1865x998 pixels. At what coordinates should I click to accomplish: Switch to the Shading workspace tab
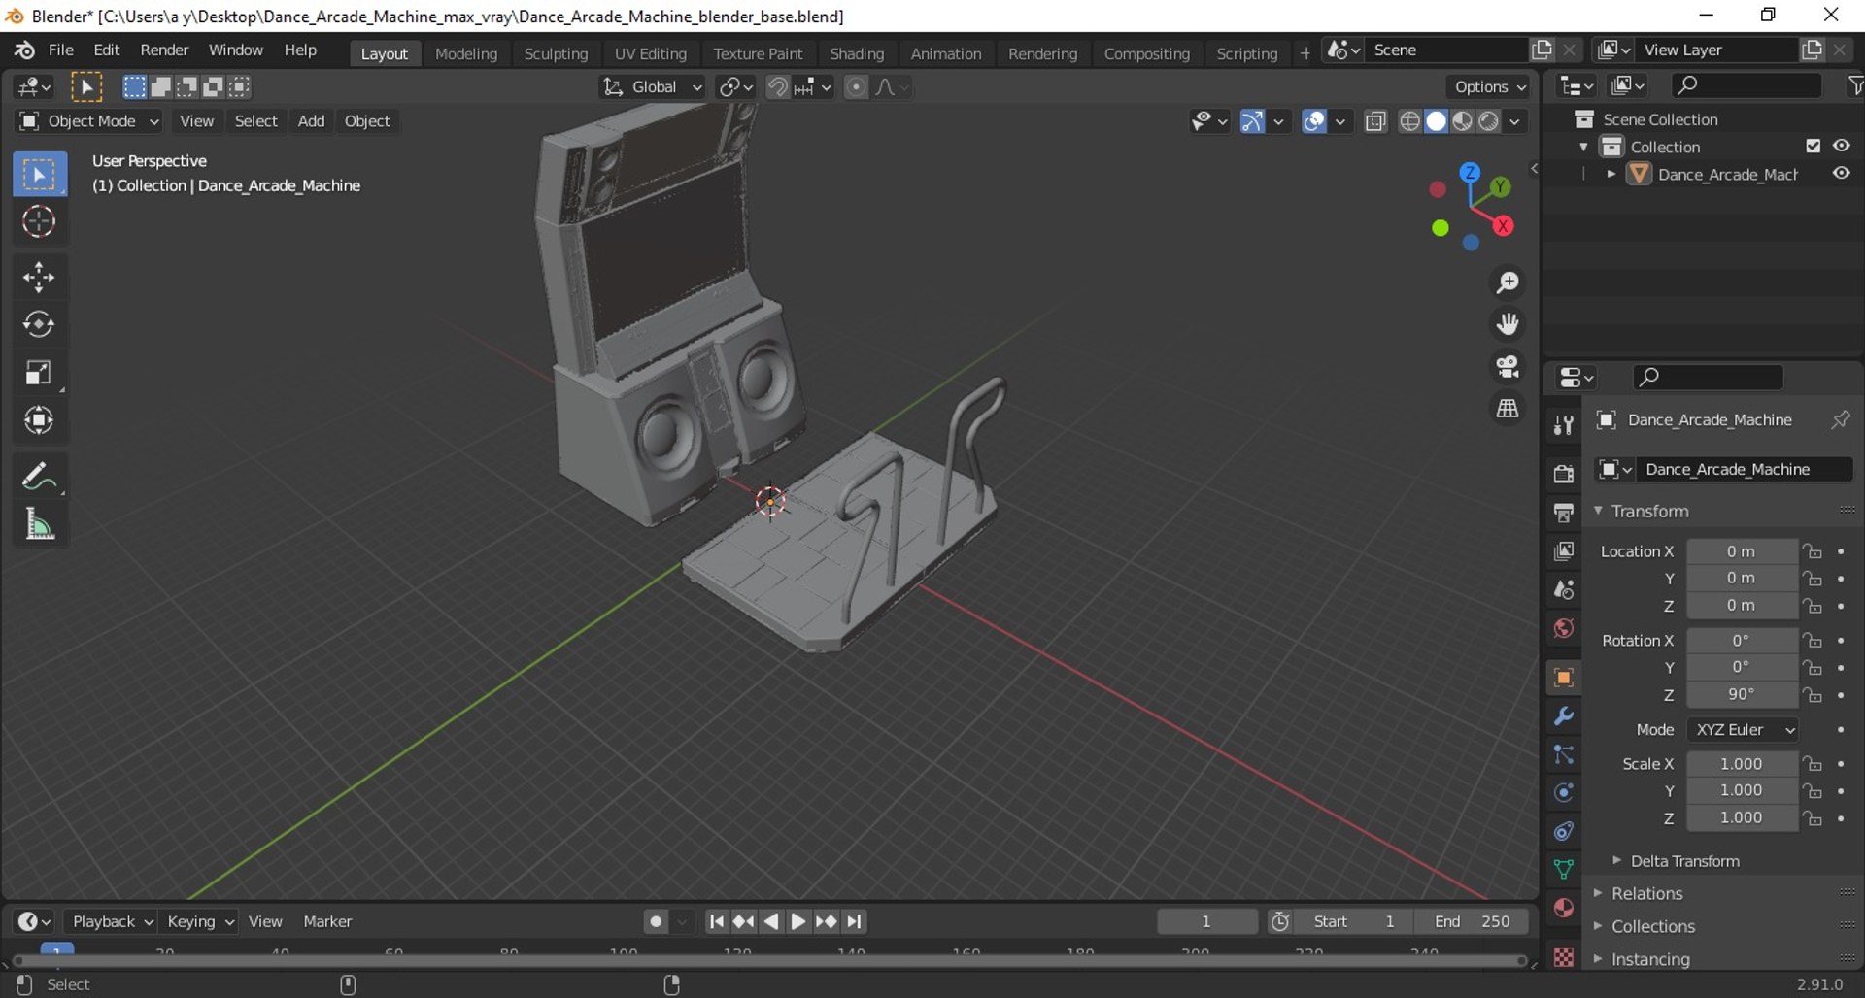[x=857, y=54]
